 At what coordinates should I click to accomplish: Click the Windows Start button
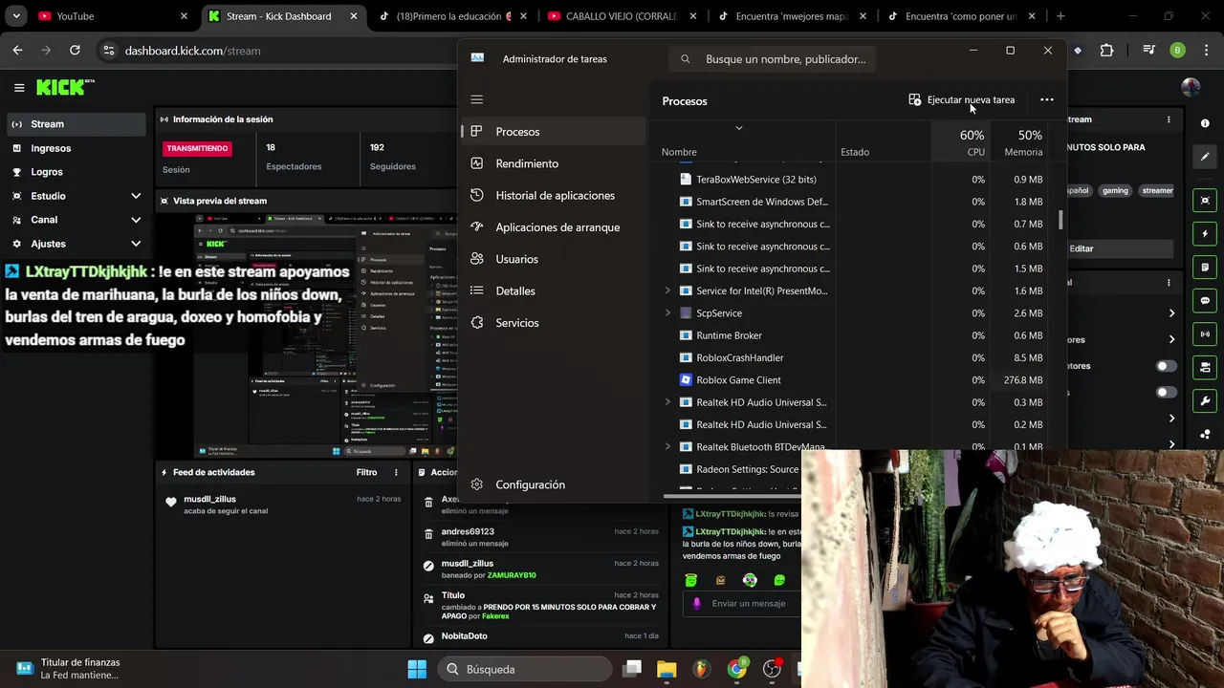[417, 669]
